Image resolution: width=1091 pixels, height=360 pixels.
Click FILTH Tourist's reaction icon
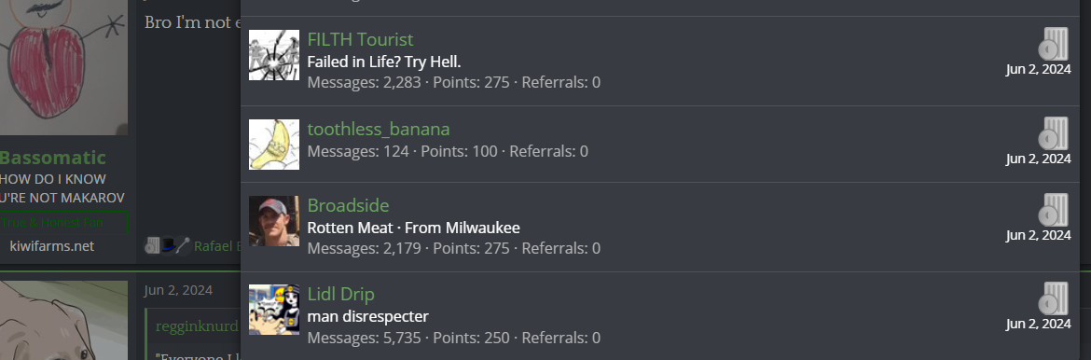click(x=1054, y=44)
